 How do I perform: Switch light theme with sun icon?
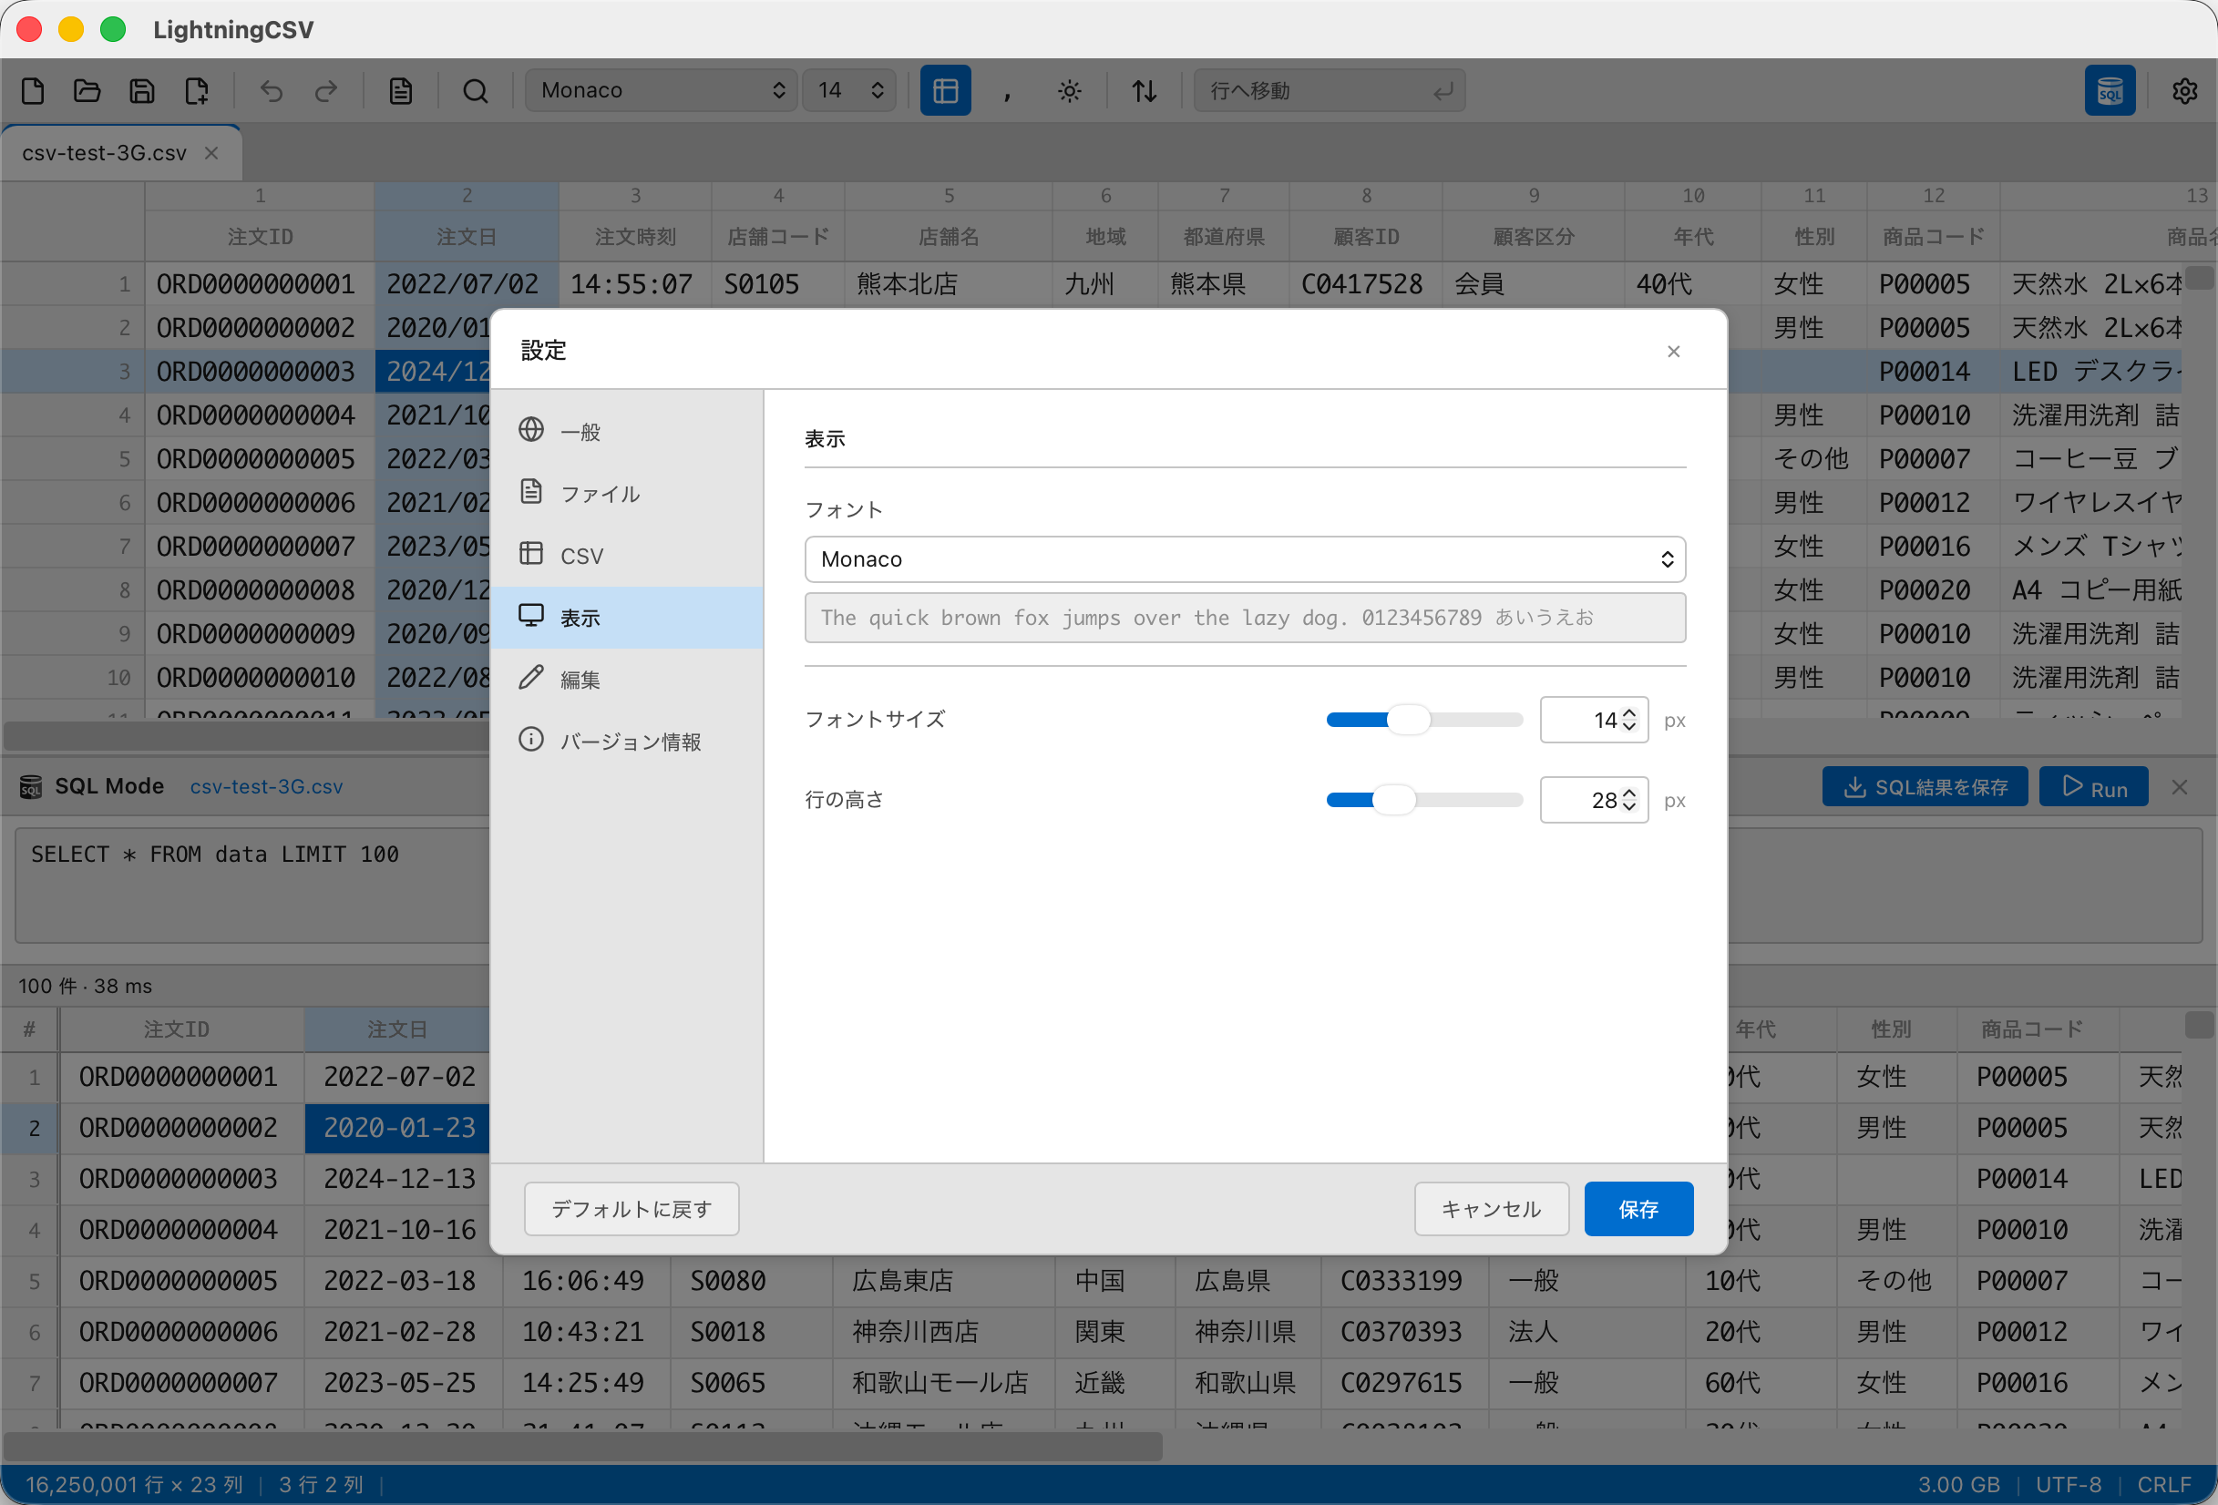pyautogui.click(x=1070, y=91)
